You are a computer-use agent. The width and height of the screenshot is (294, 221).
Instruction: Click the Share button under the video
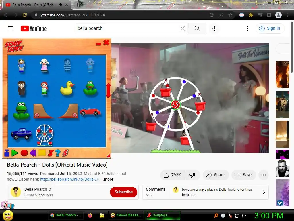(216, 175)
